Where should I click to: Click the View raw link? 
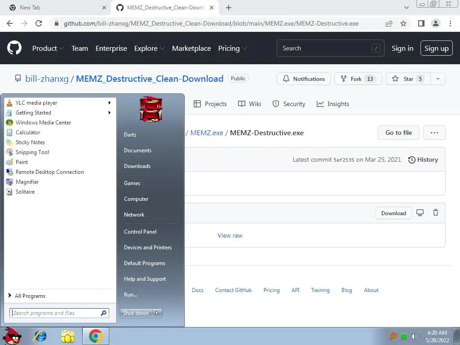coord(230,235)
